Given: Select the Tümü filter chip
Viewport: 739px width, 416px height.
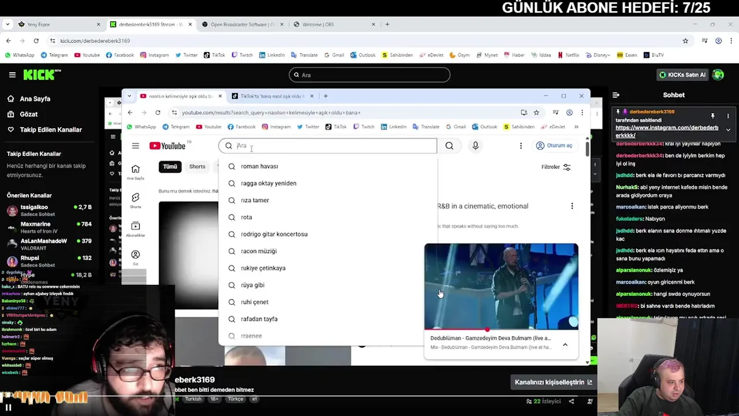Looking at the screenshot, I should (170, 166).
